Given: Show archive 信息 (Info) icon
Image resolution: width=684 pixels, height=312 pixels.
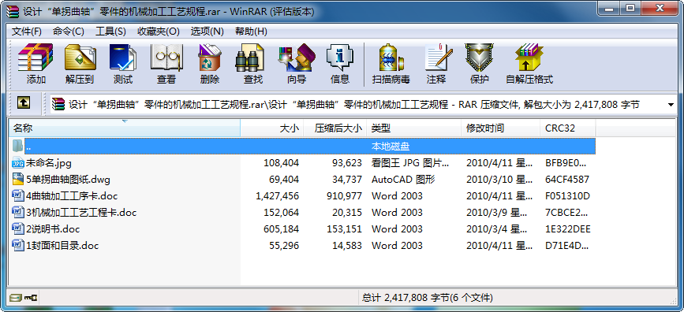Looking at the screenshot, I should pos(340,64).
